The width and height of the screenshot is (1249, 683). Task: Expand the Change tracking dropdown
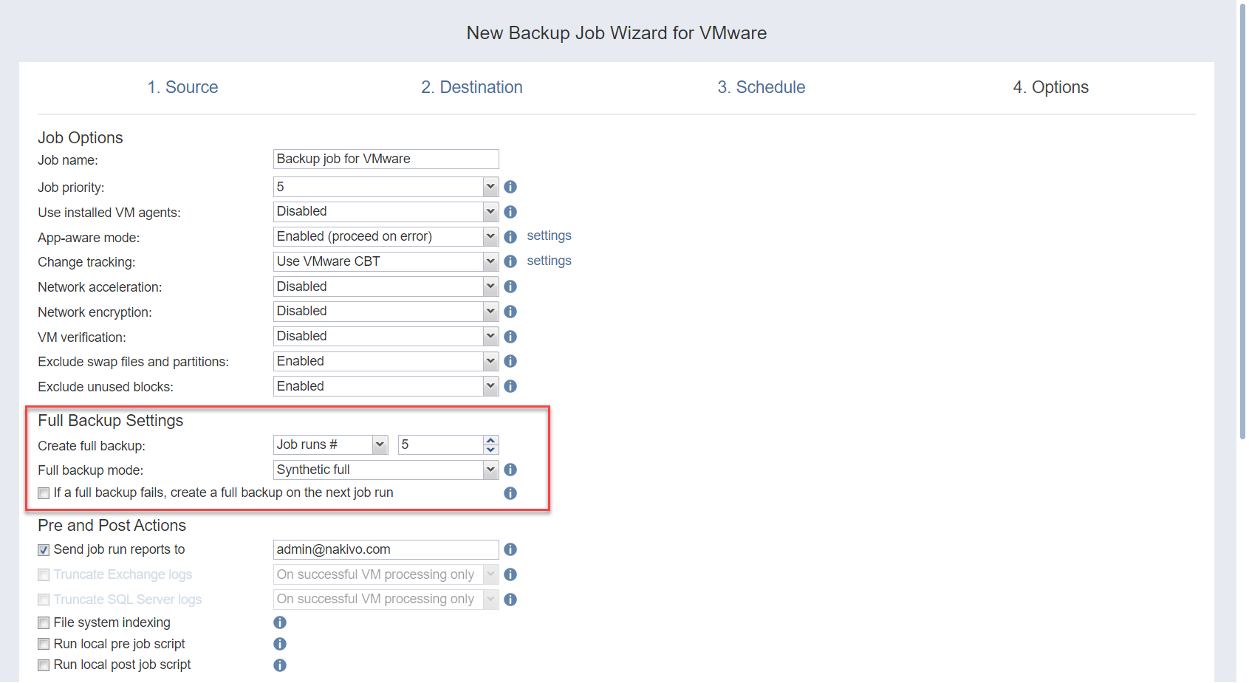(490, 261)
